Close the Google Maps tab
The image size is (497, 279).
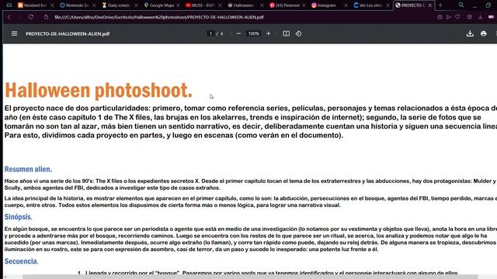pos(178,5)
